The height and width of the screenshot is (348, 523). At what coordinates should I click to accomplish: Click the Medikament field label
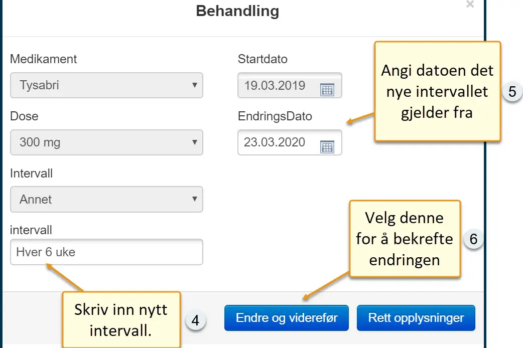pyautogui.click(x=44, y=59)
